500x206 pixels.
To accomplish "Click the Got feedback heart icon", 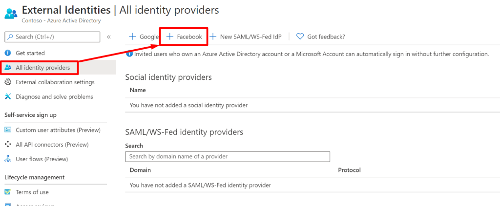I will [300, 37].
